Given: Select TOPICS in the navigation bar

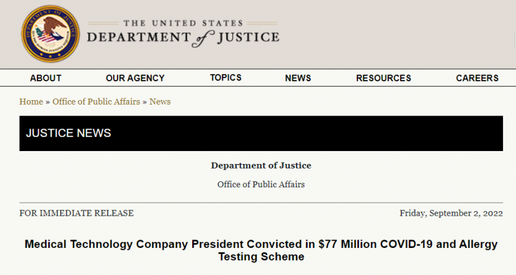Looking at the screenshot, I should [x=226, y=77].
